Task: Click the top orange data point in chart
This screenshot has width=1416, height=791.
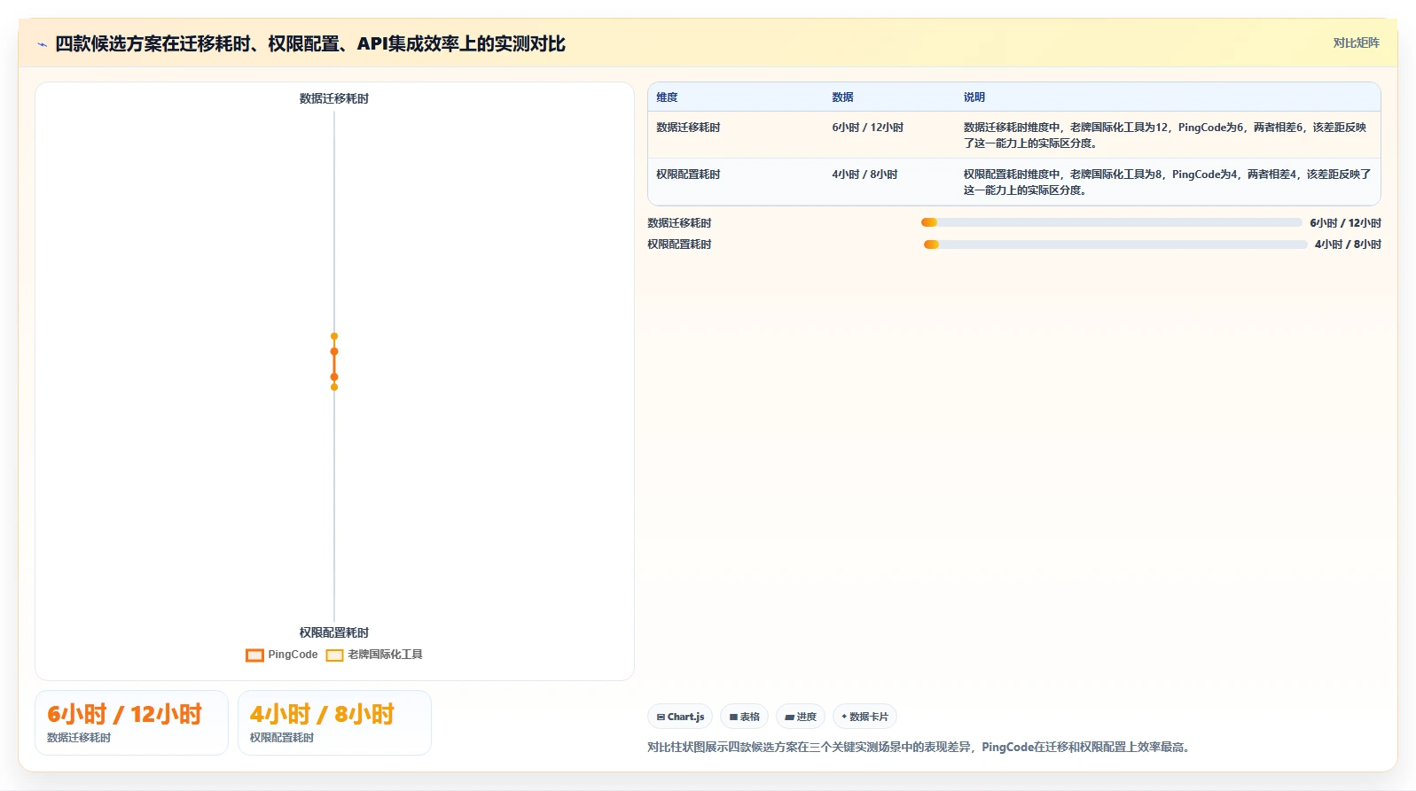Action: [334, 337]
